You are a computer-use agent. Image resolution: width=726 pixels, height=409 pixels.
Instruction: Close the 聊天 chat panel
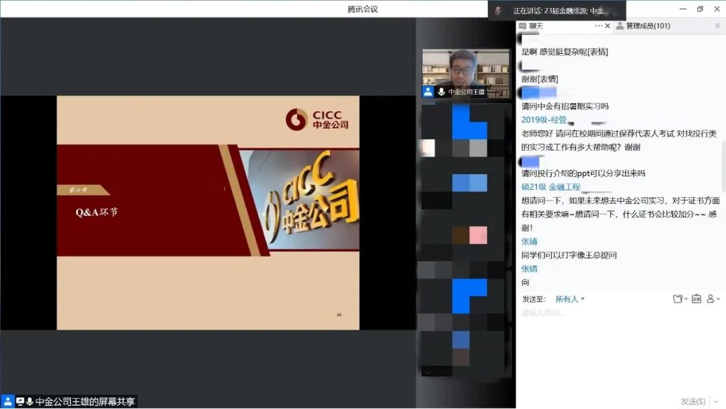[608, 26]
